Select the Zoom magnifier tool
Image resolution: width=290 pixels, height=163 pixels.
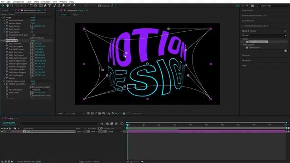[x=12, y=5]
